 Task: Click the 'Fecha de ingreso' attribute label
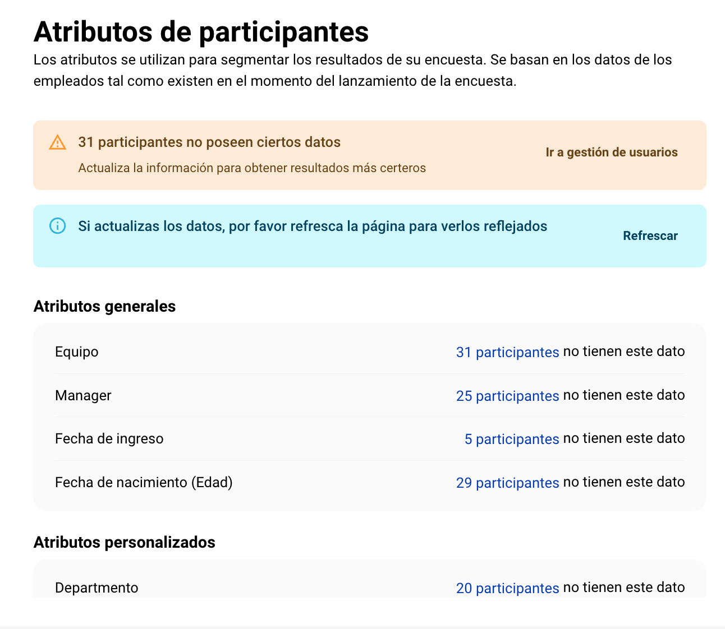click(109, 439)
